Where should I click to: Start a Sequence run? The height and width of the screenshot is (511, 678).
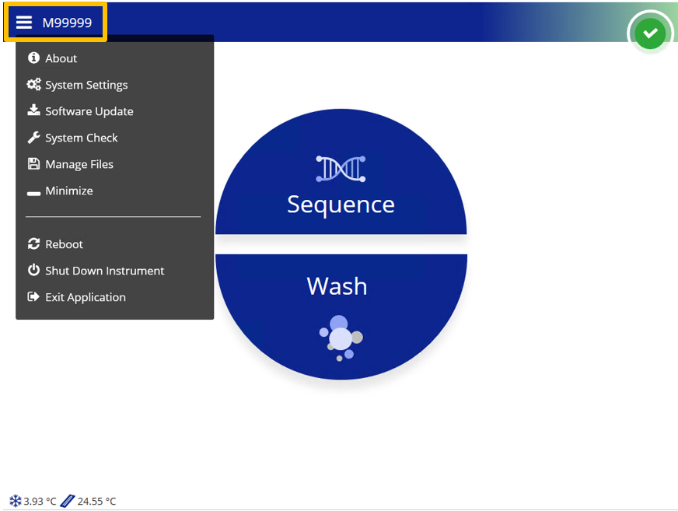coord(341,204)
